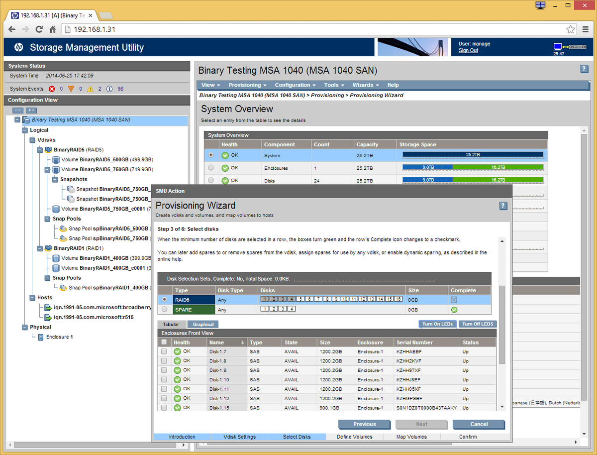Click the Provisioning Wizard help question mark

[x=503, y=206]
